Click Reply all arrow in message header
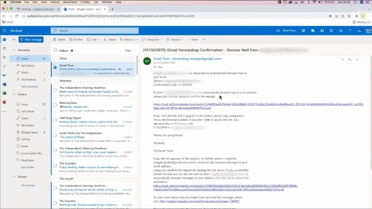Viewport: 372px width, 209px height. pyautogui.click(x=350, y=60)
